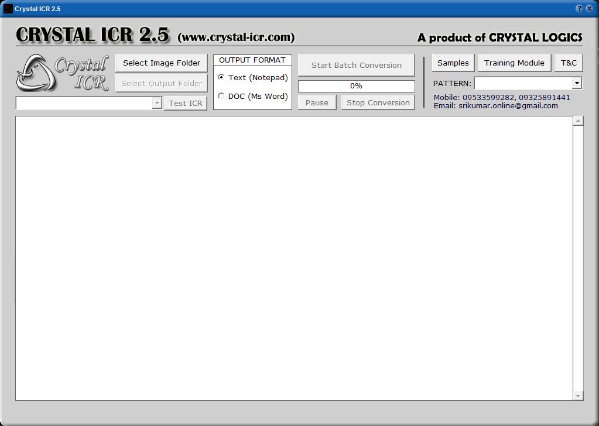Click the Test ICR button
The image size is (599, 426).
(186, 103)
